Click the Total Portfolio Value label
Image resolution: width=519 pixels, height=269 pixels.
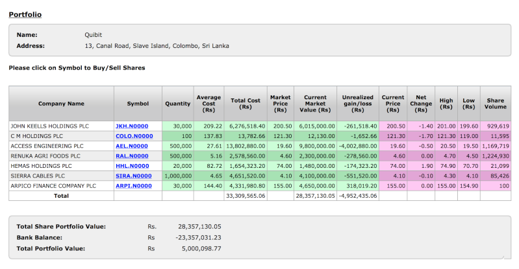coord(51,248)
